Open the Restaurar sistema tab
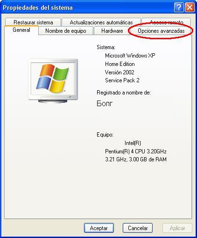Viewport: 197px width, 238px height. (33, 22)
